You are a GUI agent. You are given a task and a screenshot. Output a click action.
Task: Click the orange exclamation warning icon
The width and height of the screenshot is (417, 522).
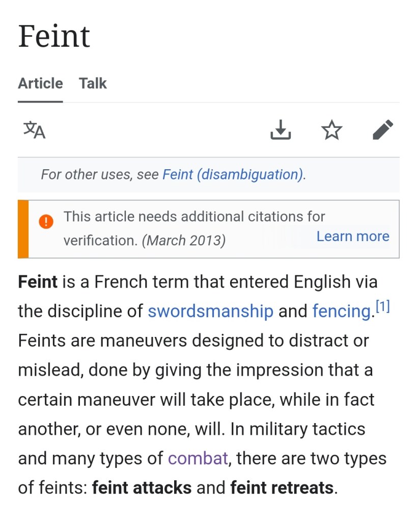click(46, 221)
